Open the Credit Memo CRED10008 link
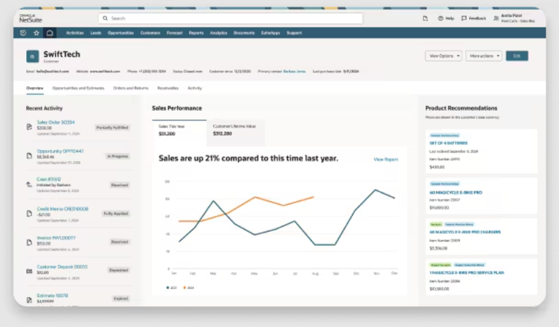Screen dimensions: 559x327 coord(62,209)
